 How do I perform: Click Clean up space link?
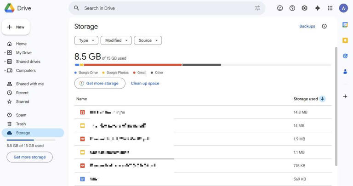coord(145,83)
